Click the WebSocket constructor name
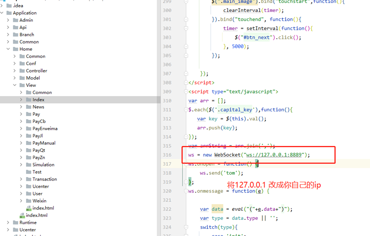Viewport: 370px width, 236px height. point(228,155)
